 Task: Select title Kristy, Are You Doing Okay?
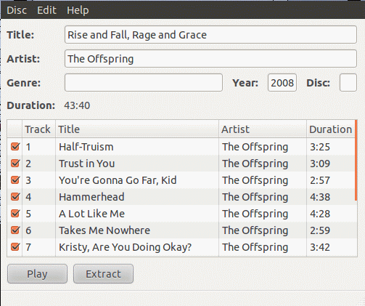[126, 247]
